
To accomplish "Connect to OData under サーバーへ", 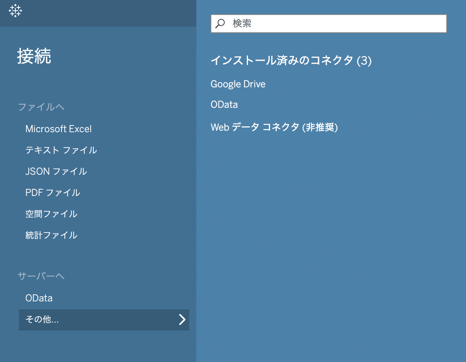I will coord(39,298).
